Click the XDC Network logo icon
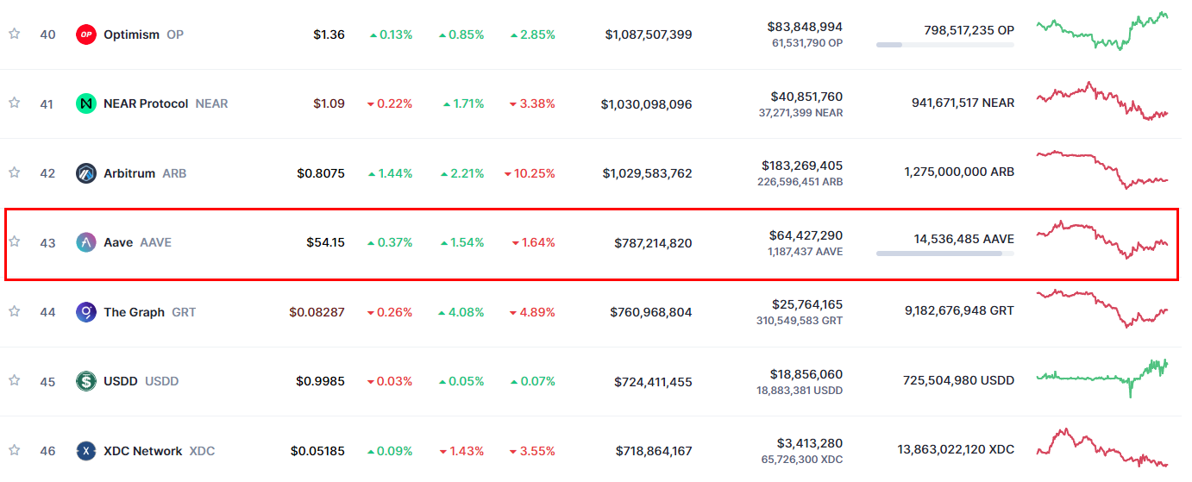1192x482 pixels. pos(86,450)
